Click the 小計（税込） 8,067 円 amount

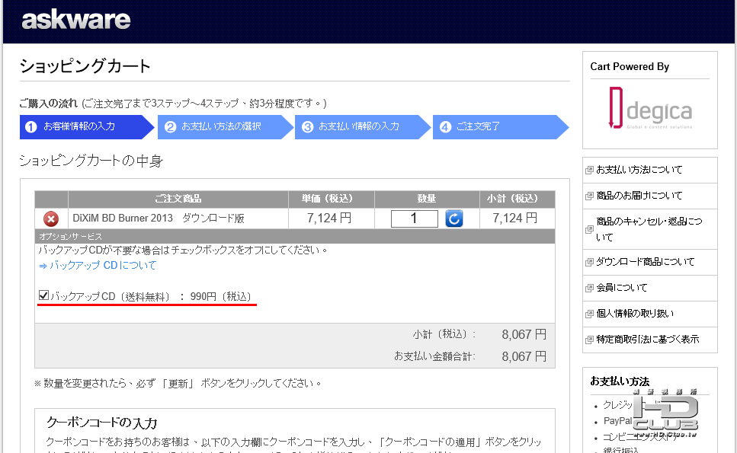click(524, 334)
